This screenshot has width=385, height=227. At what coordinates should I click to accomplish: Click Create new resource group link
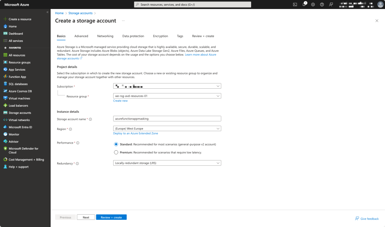[x=120, y=101]
